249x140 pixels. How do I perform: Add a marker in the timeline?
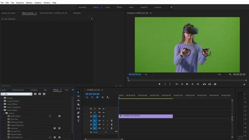tap(103, 97)
